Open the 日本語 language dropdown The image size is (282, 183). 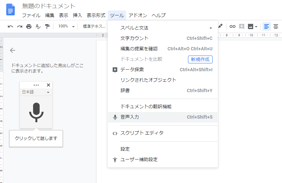(36, 92)
